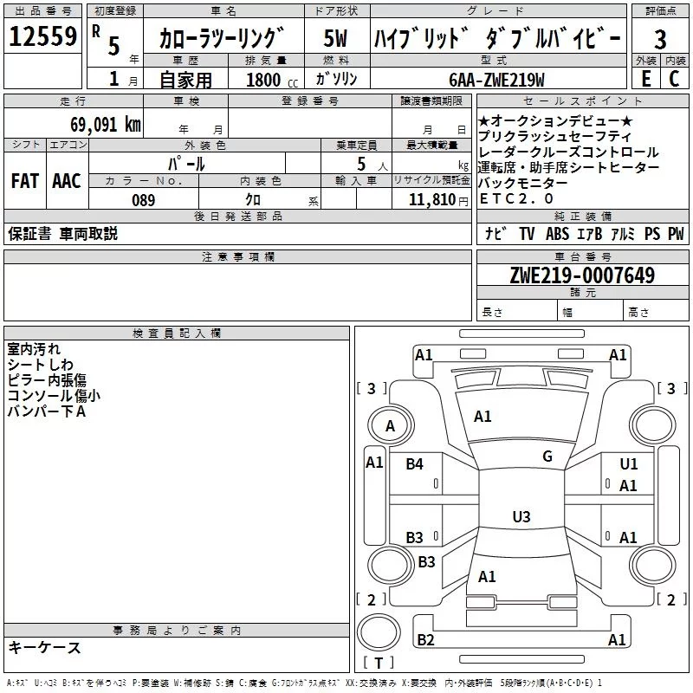693x693 pixels.
Task: Click the G mark on the windshield
Action: click(547, 456)
